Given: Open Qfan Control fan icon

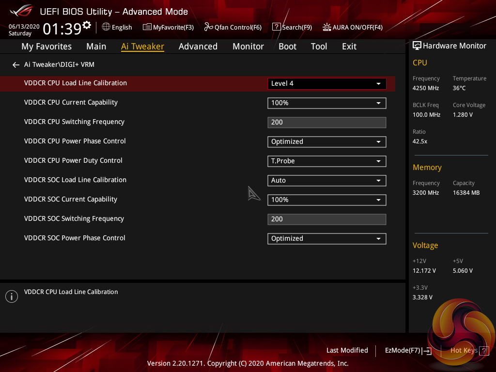Looking at the screenshot, I should (209, 27).
